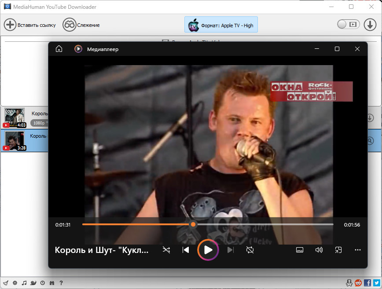
Task: Open the volume control in media player
Action: [x=319, y=250]
